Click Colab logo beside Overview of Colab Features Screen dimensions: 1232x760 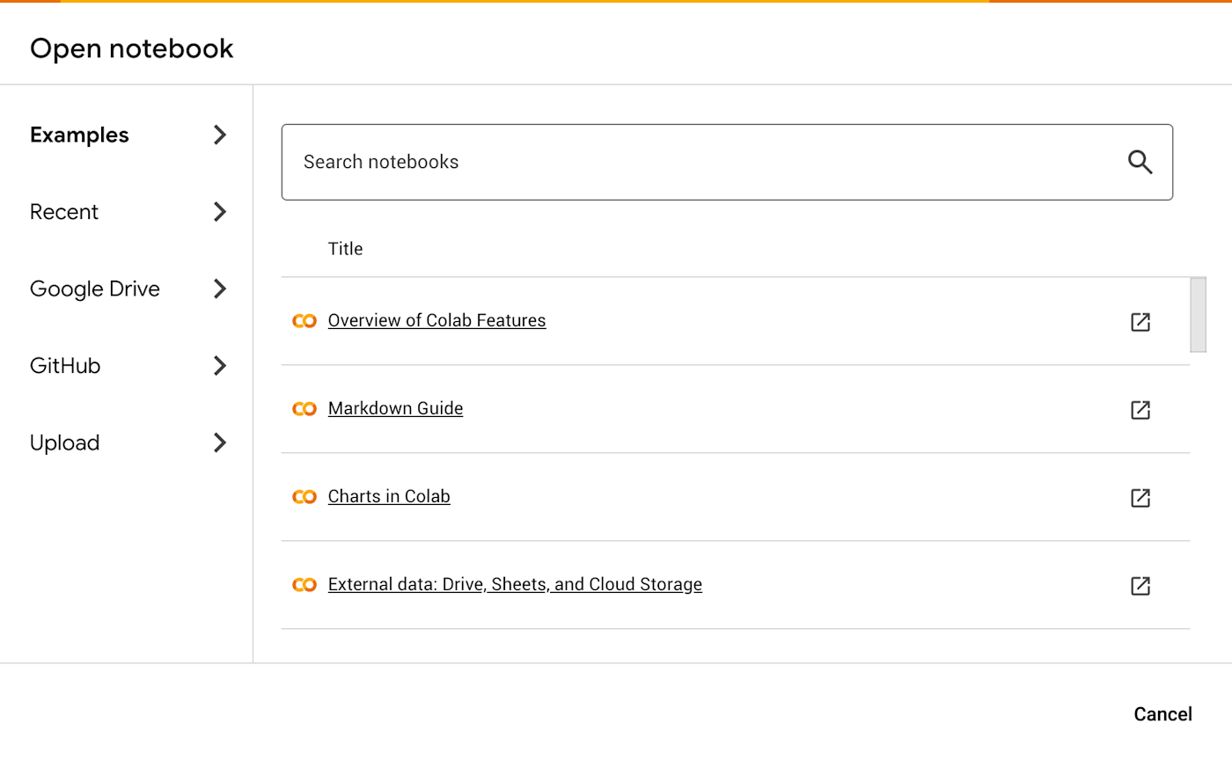304,321
